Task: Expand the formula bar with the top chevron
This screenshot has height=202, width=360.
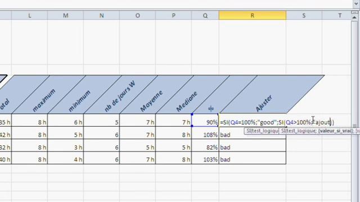Action: click(356, 3)
